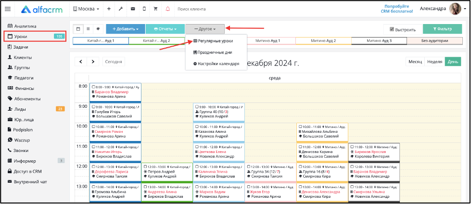This screenshot has height=204, width=471.
Task: Click the green Фильтр button
Action: pos(441,29)
